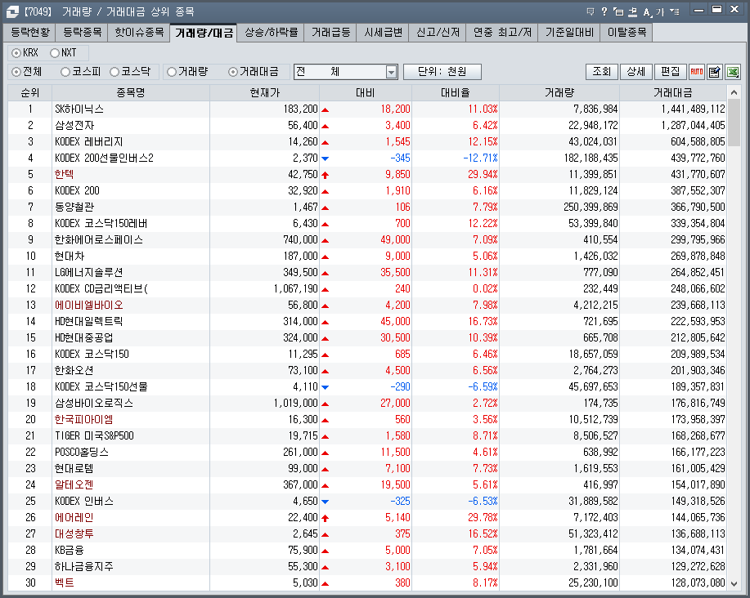This screenshot has height=598, width=750.
Task: Select the 거래량 radio button
Action: point(172,72)
